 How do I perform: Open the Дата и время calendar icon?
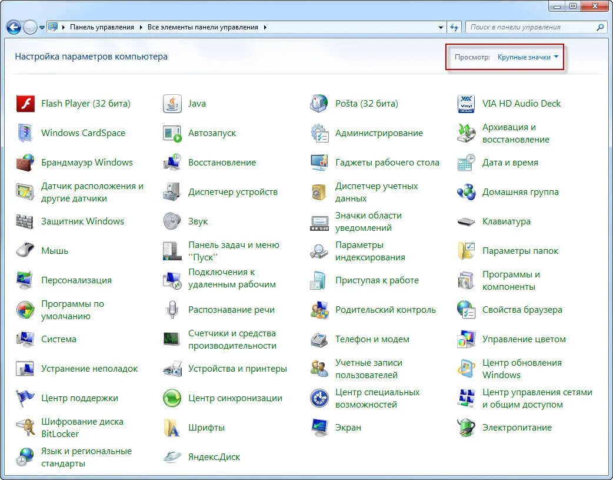point(466,163)
